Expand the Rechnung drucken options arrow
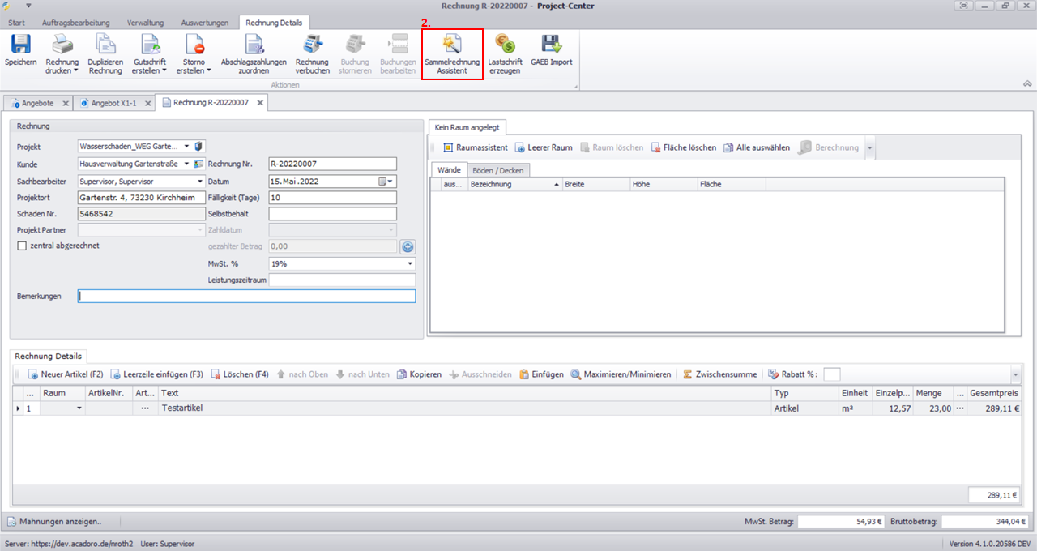 (x=75, y=70)
